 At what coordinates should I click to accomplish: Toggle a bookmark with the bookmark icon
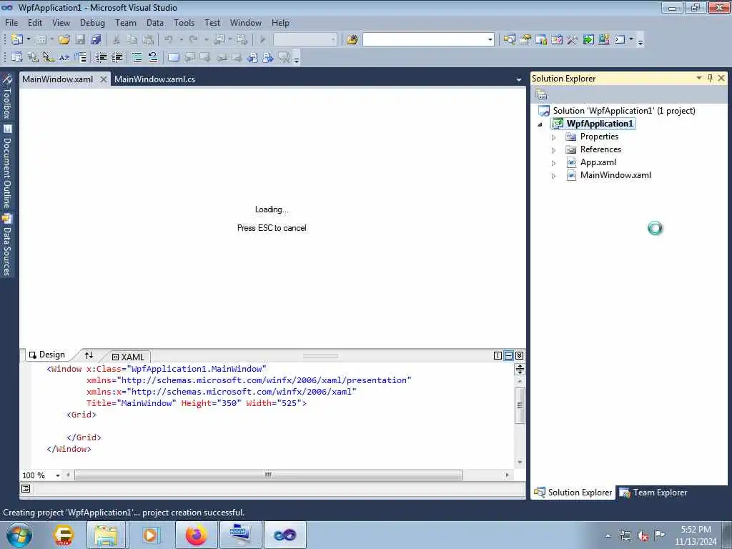pos(173,57)
